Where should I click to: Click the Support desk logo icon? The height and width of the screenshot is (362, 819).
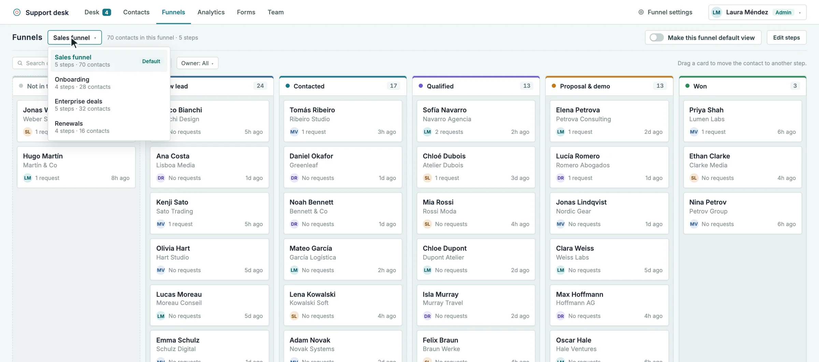pyautogui.click(x=17, y=12)
